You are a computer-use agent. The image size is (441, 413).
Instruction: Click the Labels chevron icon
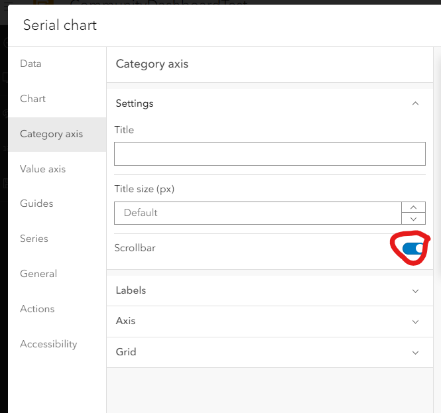(x=416, y=290)
